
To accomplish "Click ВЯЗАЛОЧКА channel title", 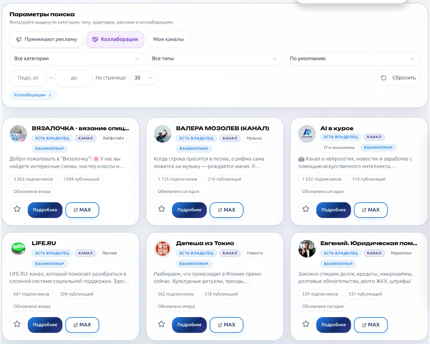I will tap(80, 128).
